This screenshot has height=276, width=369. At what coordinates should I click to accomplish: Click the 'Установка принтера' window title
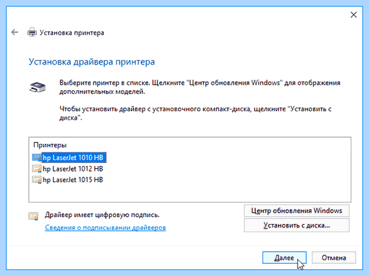[x=72, y=33]
